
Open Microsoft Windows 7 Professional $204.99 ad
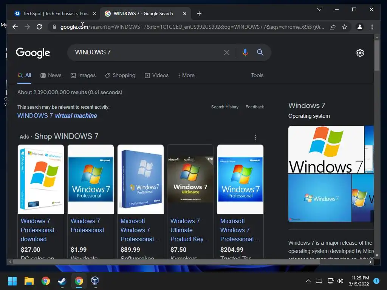tap(240, 230)
